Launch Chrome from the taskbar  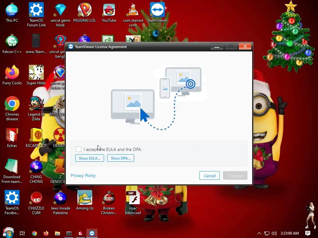[x=34, y=233]
